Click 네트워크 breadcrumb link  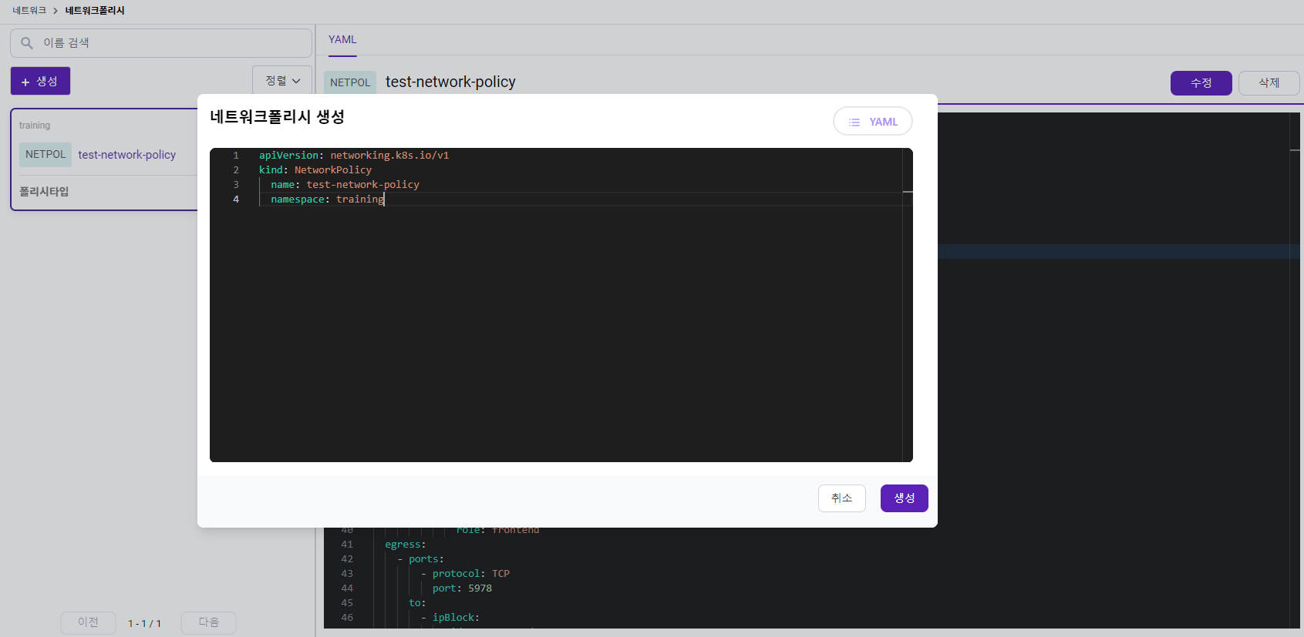(x=29, y=11)
